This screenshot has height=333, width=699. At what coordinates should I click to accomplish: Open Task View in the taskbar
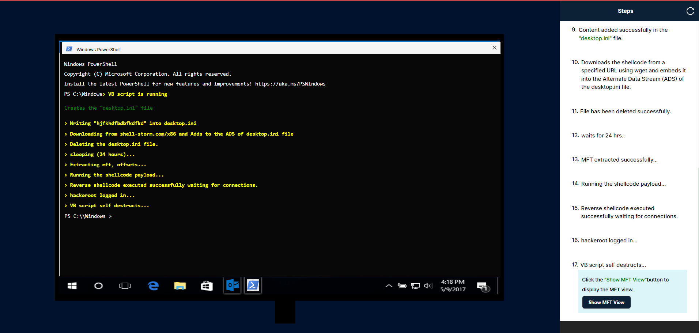click(x=125, y=286)
